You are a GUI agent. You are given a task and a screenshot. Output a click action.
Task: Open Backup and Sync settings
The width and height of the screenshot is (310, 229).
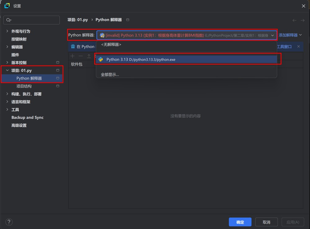point(28,117)
